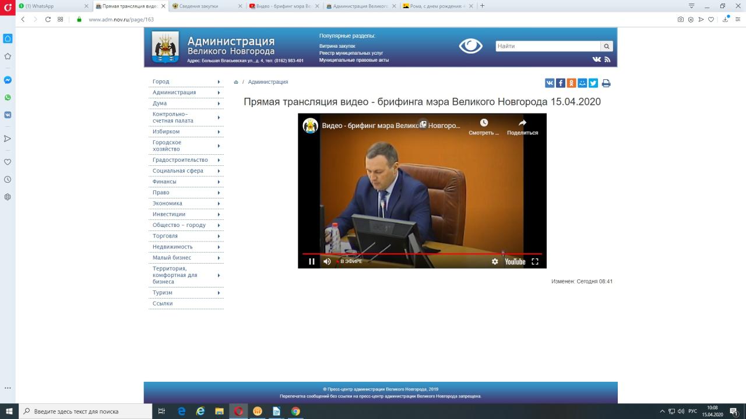Viewport: 746px width, 419px height.
Task: Click the Opera menu logo
Action: click(x=8, y=7)
